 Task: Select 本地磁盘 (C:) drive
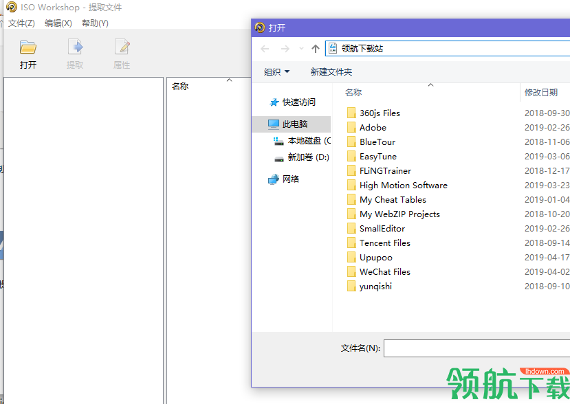(309, 141)
